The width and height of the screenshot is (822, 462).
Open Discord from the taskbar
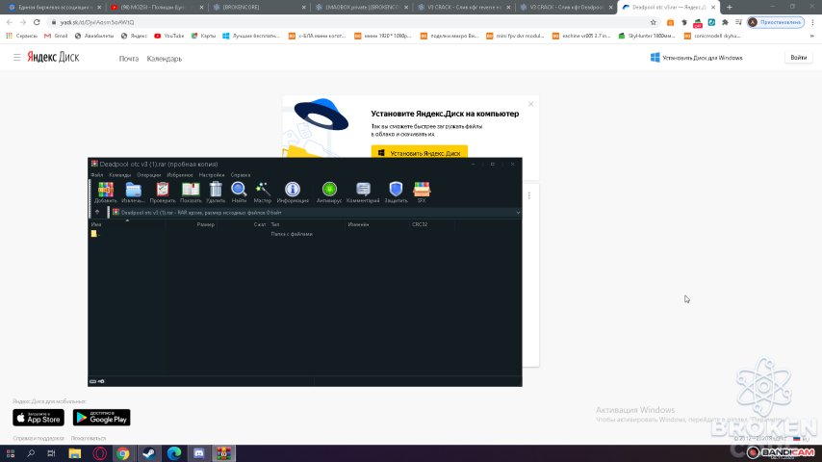(198, 453)
